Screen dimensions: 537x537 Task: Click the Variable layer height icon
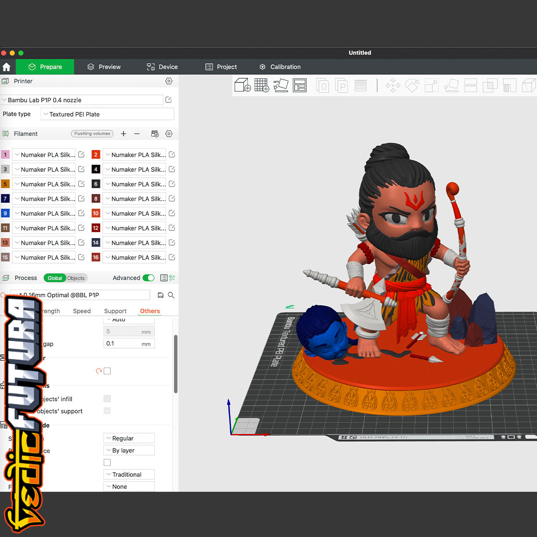(x=361, y=85)
